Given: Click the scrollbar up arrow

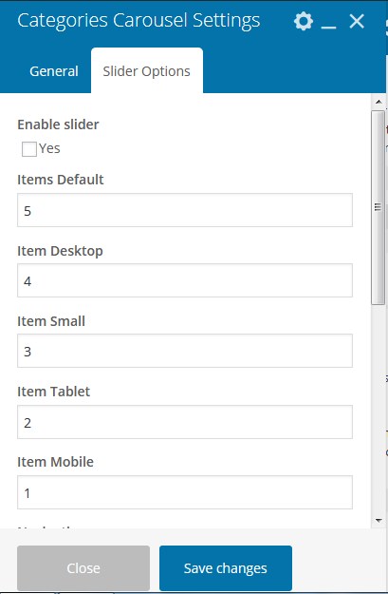Looking at the screenshot, I should point(379,102).
